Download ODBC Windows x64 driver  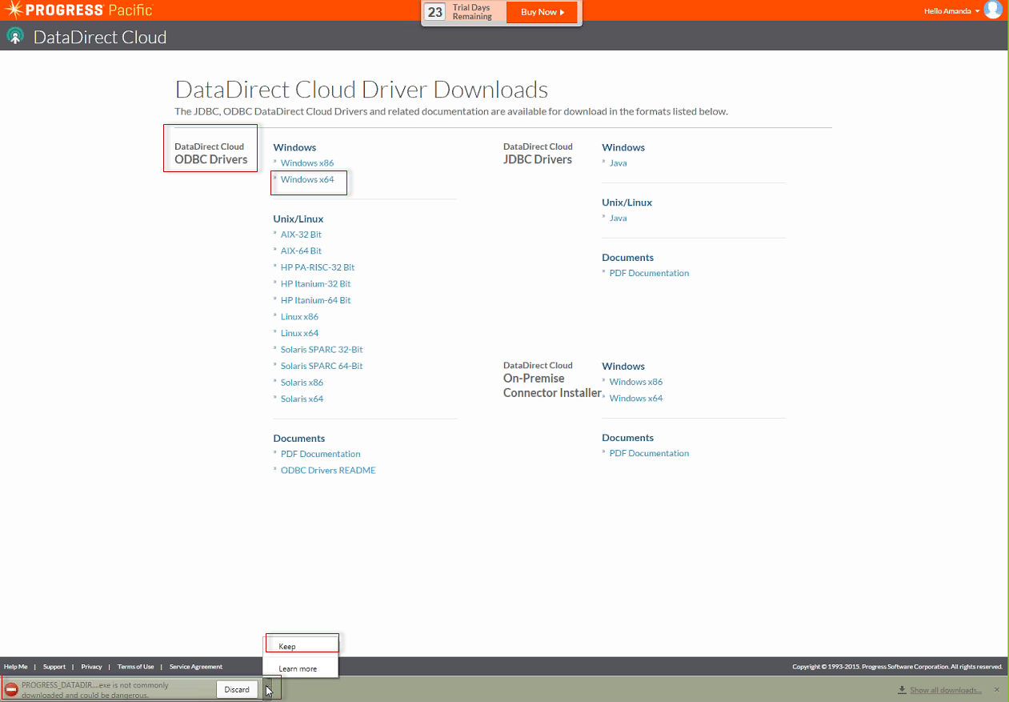307,179
